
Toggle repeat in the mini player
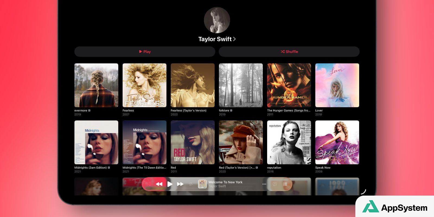[191, 184]
